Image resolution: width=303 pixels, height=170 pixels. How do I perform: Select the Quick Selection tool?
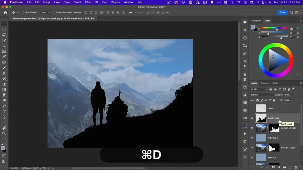point(4,40)
